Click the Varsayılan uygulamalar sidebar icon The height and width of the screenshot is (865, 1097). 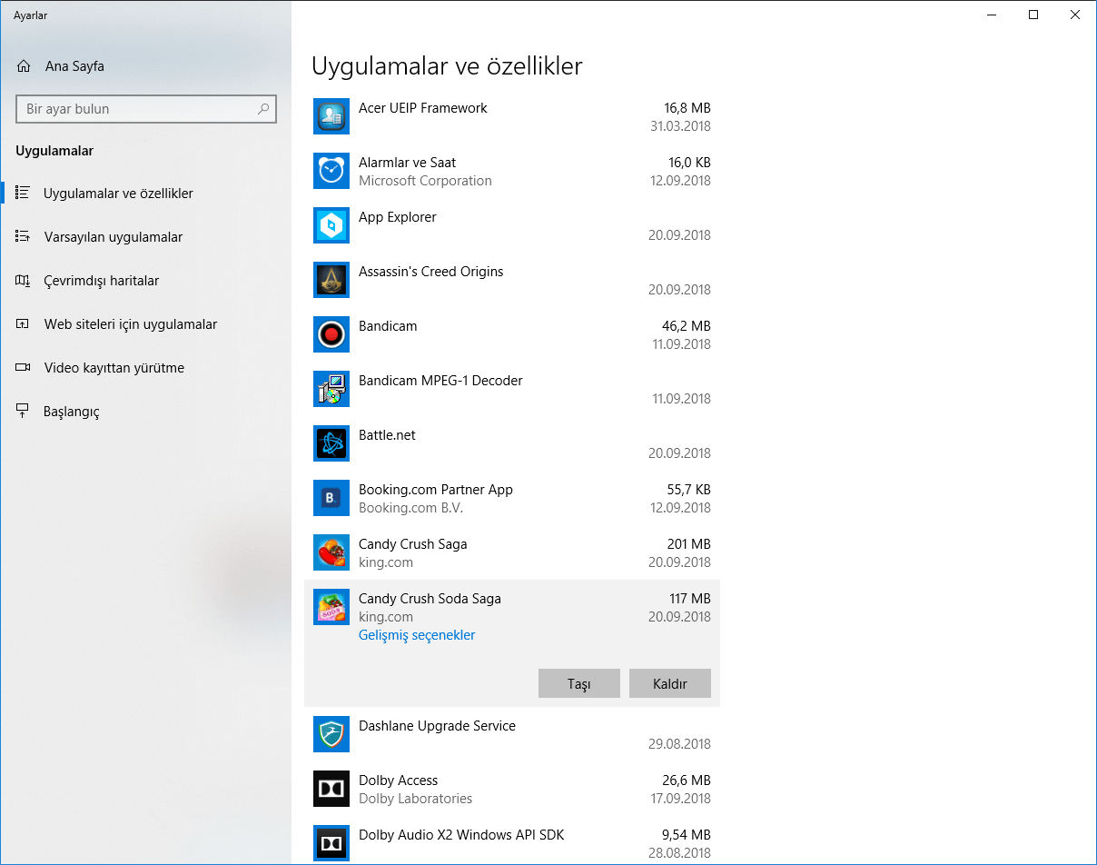tap(24, 236)
